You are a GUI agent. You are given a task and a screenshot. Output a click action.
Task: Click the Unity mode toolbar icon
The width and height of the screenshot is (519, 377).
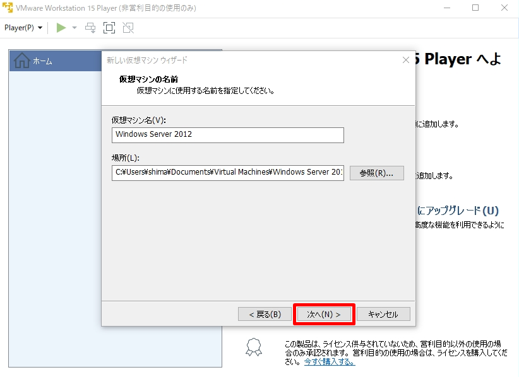click(x=128, y=28)
